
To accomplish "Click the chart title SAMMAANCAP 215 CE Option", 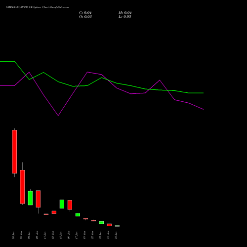I will 24,7.
